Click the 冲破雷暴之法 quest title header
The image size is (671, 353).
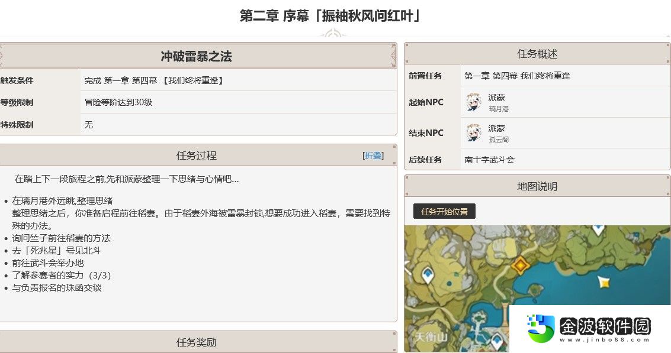pyautogui.click(x=197, y=56)
